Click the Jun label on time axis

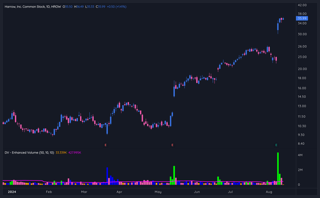point(197,192)
